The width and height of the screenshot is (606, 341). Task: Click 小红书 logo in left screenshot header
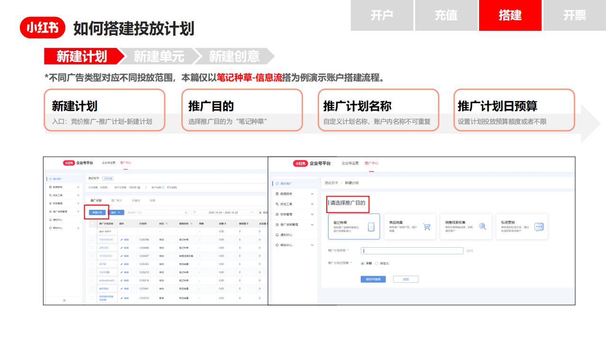pyautogui.click(x=69, y=163)
